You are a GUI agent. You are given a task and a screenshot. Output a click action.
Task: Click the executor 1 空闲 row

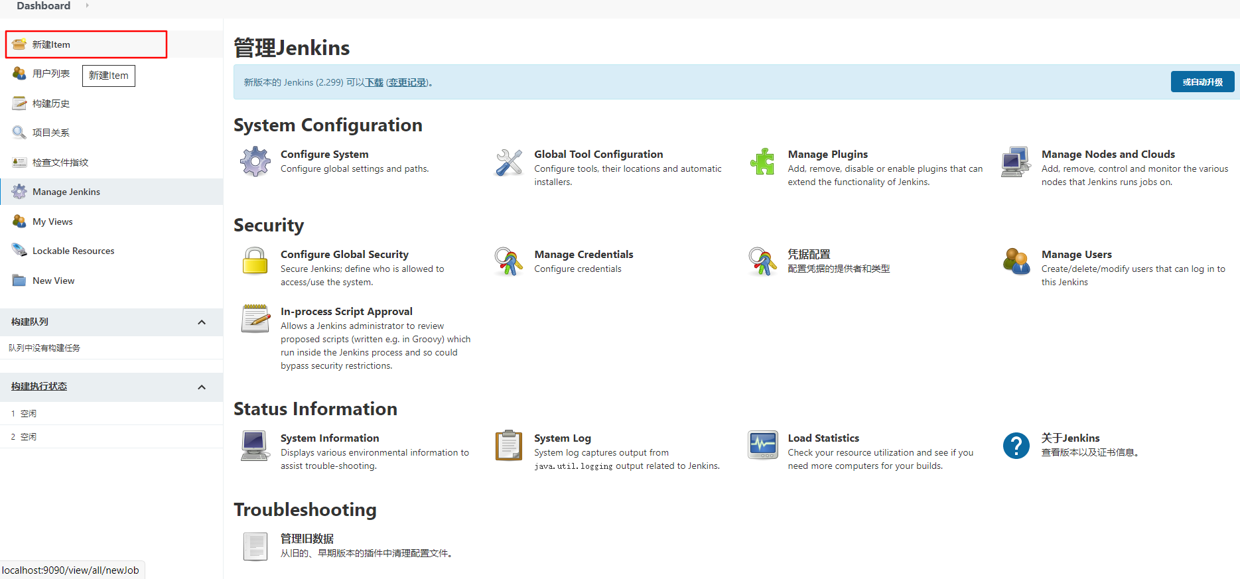click(111, 413)
